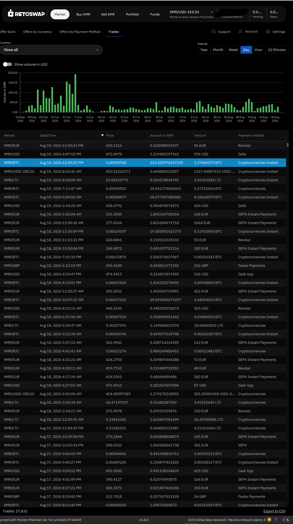
Task: Select trade row Aug 19, 2026 3:24:28 AM
Action: (x=143, y=206)
